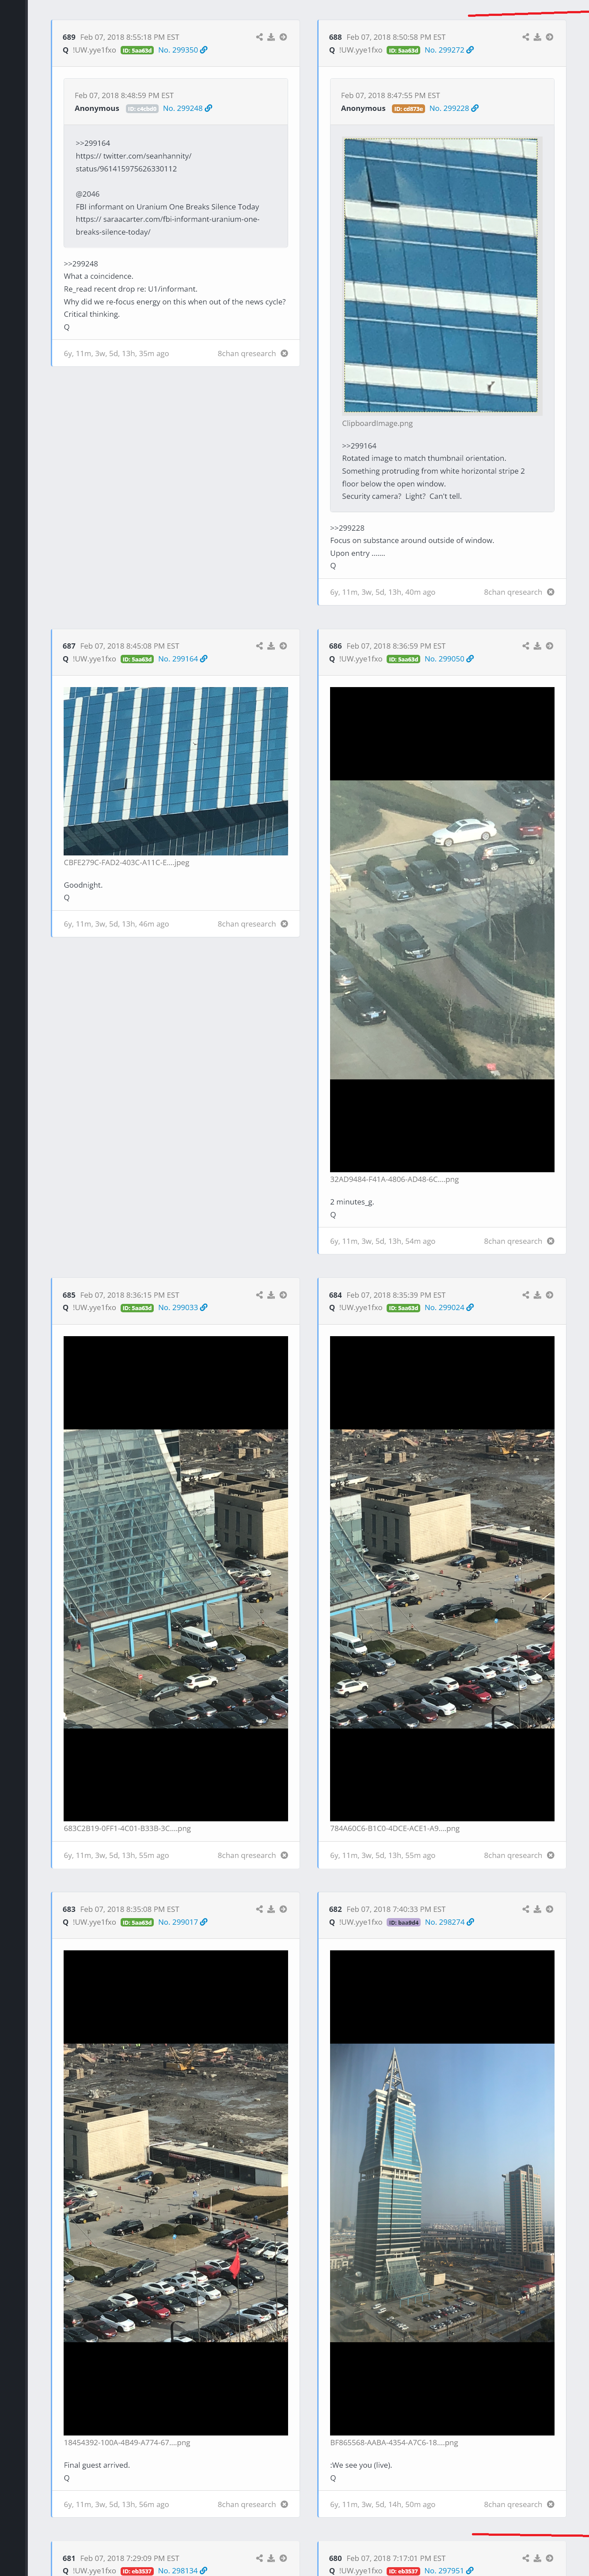Click the circle-x icon in post 687 footer

pyautogui.click(x=284, y=924)
